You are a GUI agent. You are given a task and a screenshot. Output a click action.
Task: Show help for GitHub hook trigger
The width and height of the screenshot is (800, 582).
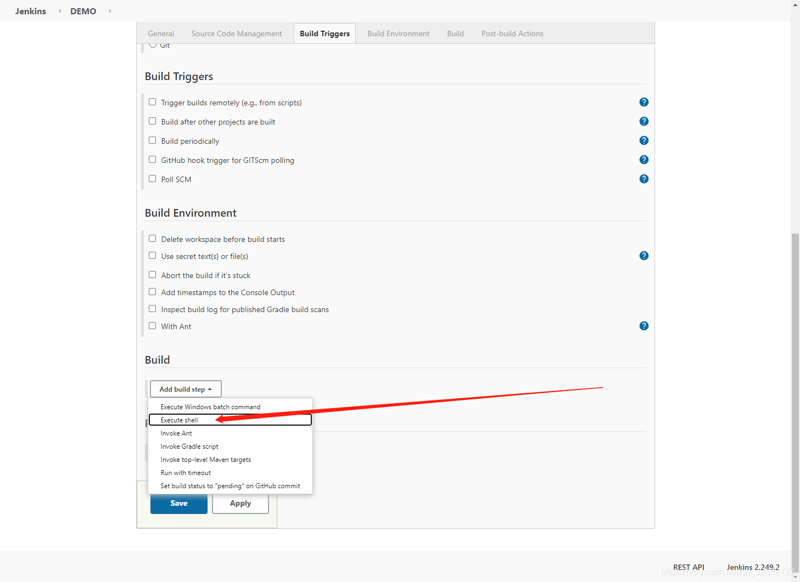pyautogui.click(x=644, y=160)
